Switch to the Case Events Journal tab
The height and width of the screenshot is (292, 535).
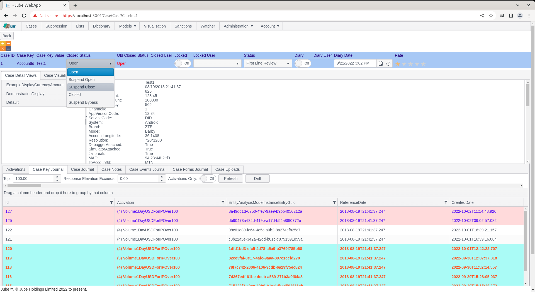[147, 169]
